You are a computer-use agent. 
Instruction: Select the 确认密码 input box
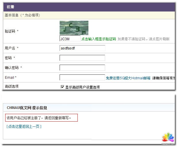tap(82, 68)
